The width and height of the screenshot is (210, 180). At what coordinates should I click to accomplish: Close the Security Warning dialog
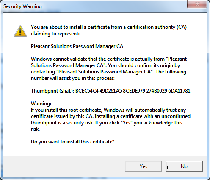[197, 4]
